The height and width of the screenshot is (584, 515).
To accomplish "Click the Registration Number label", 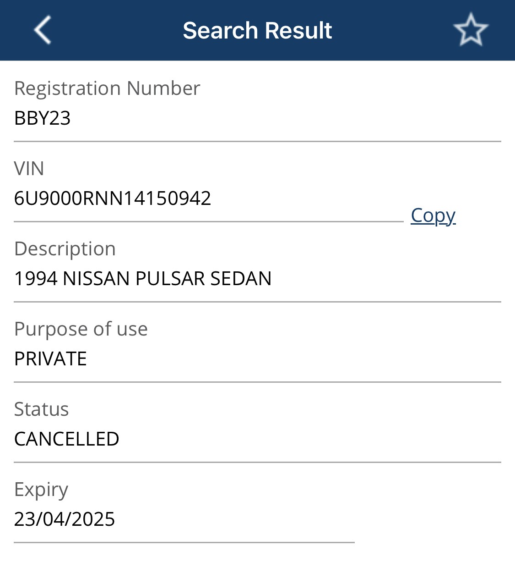I will (107, 88).
